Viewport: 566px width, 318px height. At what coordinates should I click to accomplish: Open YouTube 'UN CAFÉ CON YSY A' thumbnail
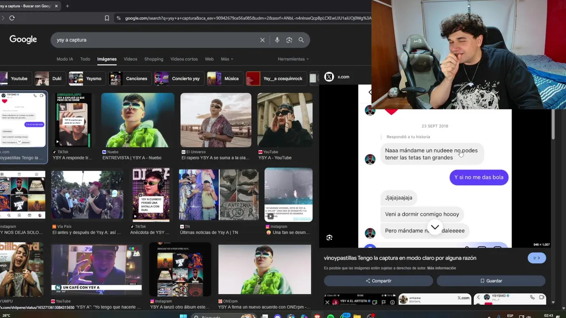96,269
